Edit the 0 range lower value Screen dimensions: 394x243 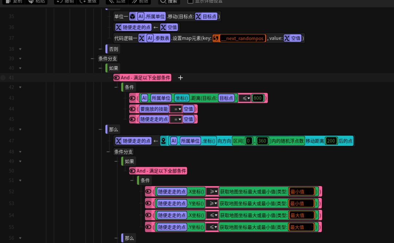248,141
